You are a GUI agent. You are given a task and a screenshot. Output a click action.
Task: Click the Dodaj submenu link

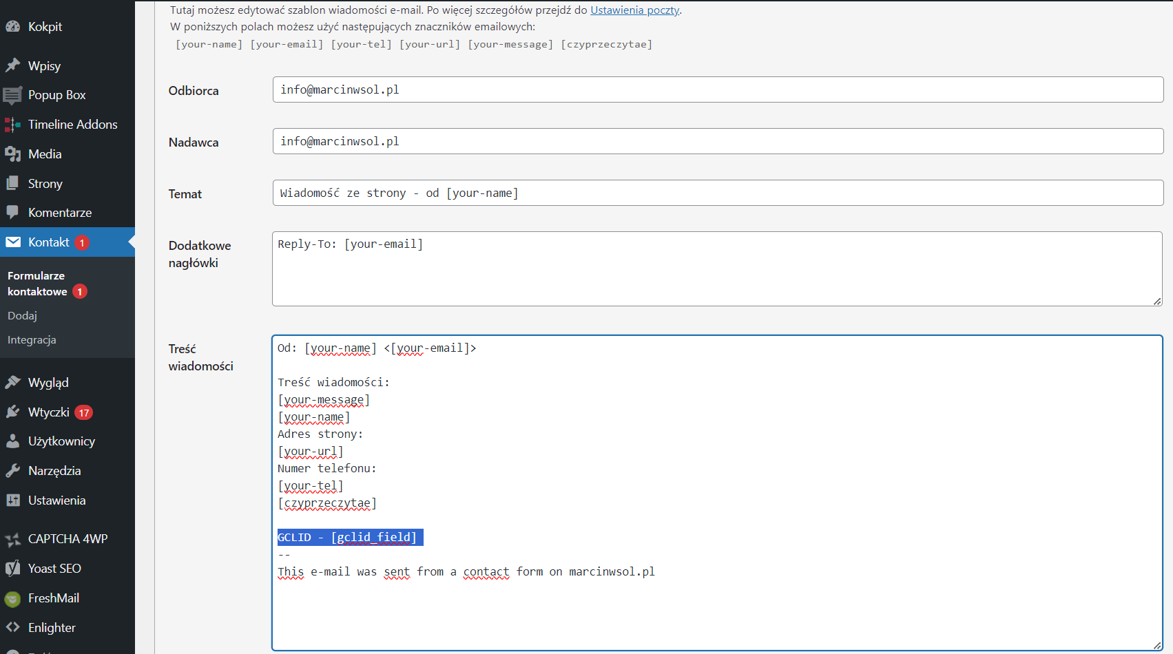[x=22, y=316]
